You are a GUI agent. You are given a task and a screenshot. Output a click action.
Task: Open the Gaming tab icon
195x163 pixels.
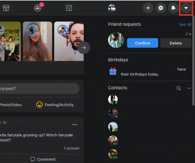tap(69, 8)
